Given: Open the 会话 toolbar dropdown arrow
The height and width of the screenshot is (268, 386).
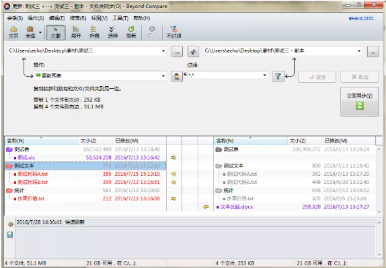Looking at the screenshot, I should tap(40, 32).
